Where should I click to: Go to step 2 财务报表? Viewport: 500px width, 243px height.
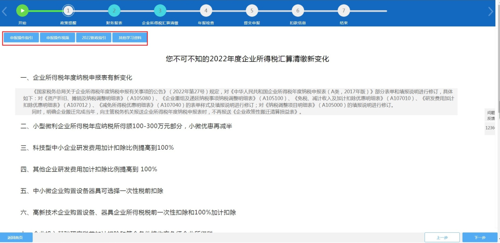(114, 11)
